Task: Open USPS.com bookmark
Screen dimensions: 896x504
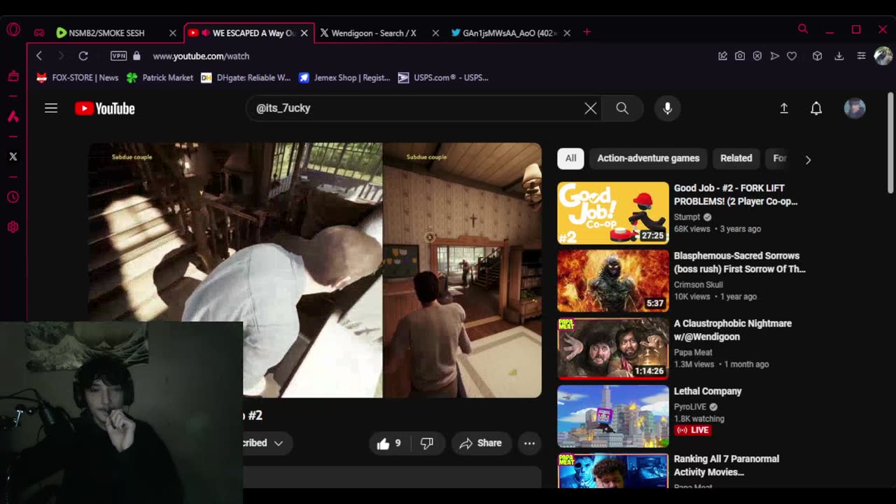Action: [443, 78]
